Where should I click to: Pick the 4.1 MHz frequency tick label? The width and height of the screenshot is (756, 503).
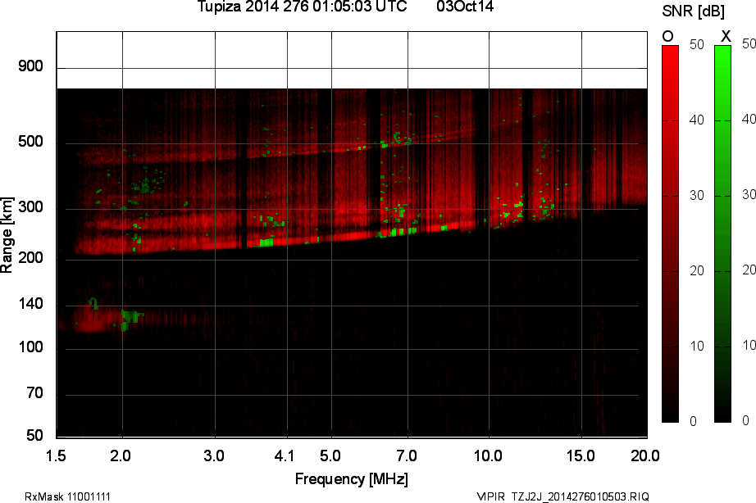click(285, 455)
